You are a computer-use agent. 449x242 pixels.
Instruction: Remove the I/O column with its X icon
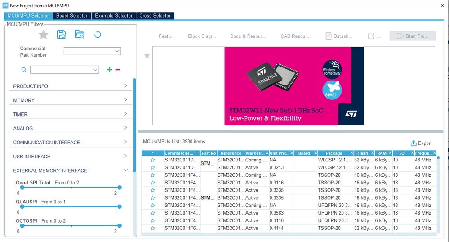pyautogui.click(x=412, y=153)
